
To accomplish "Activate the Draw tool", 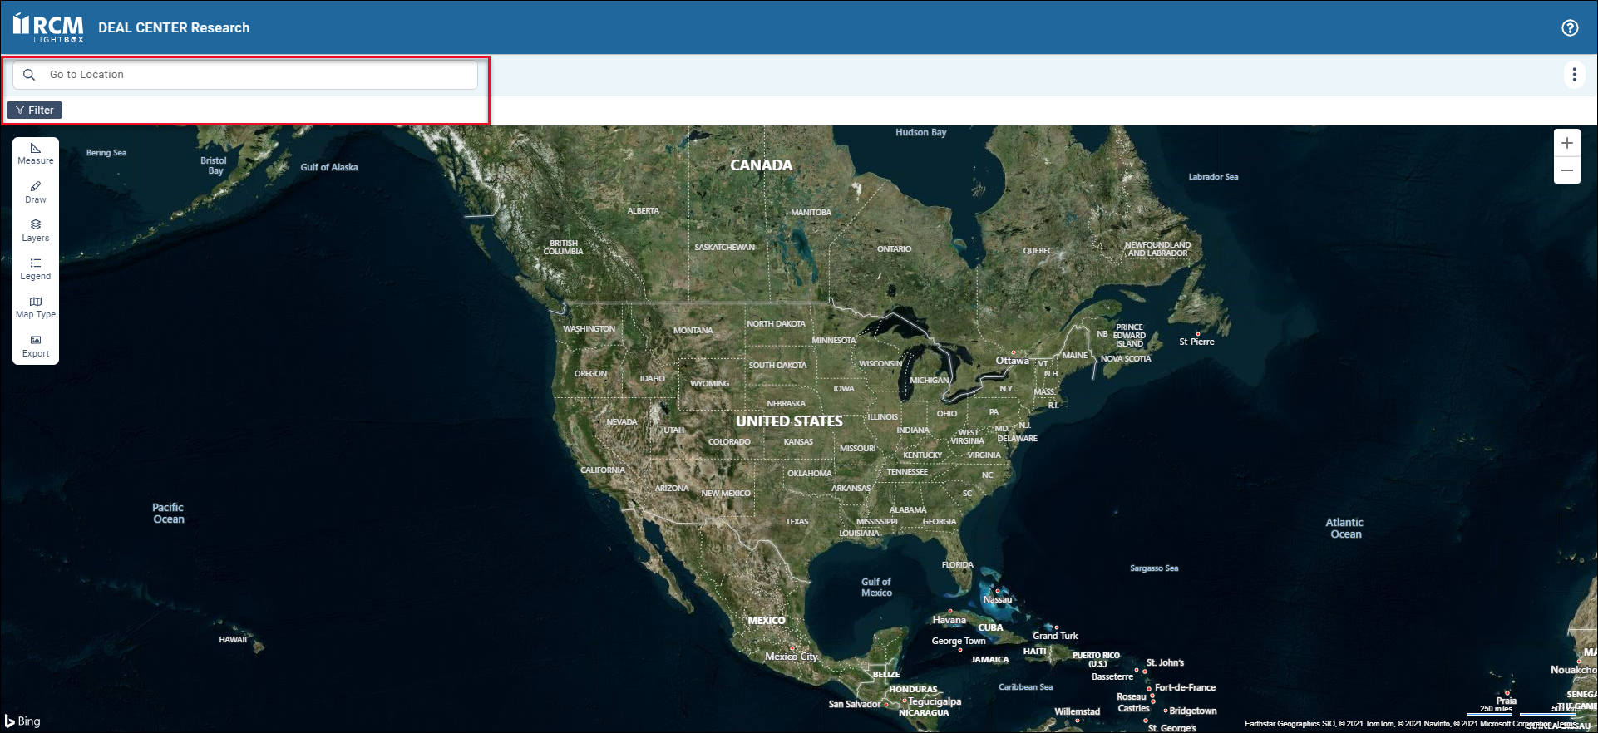I will (36, 192).
